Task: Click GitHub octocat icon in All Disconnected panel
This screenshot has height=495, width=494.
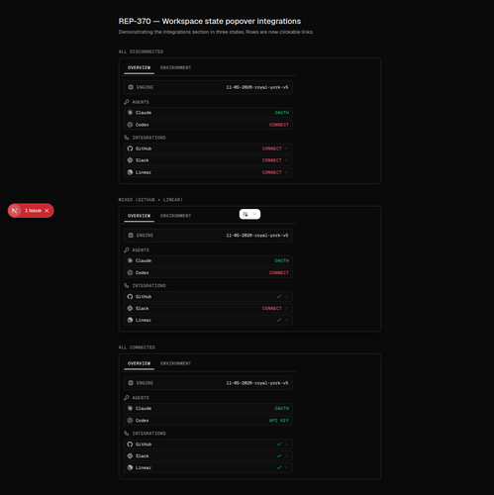Action: [x=130, y=148]
